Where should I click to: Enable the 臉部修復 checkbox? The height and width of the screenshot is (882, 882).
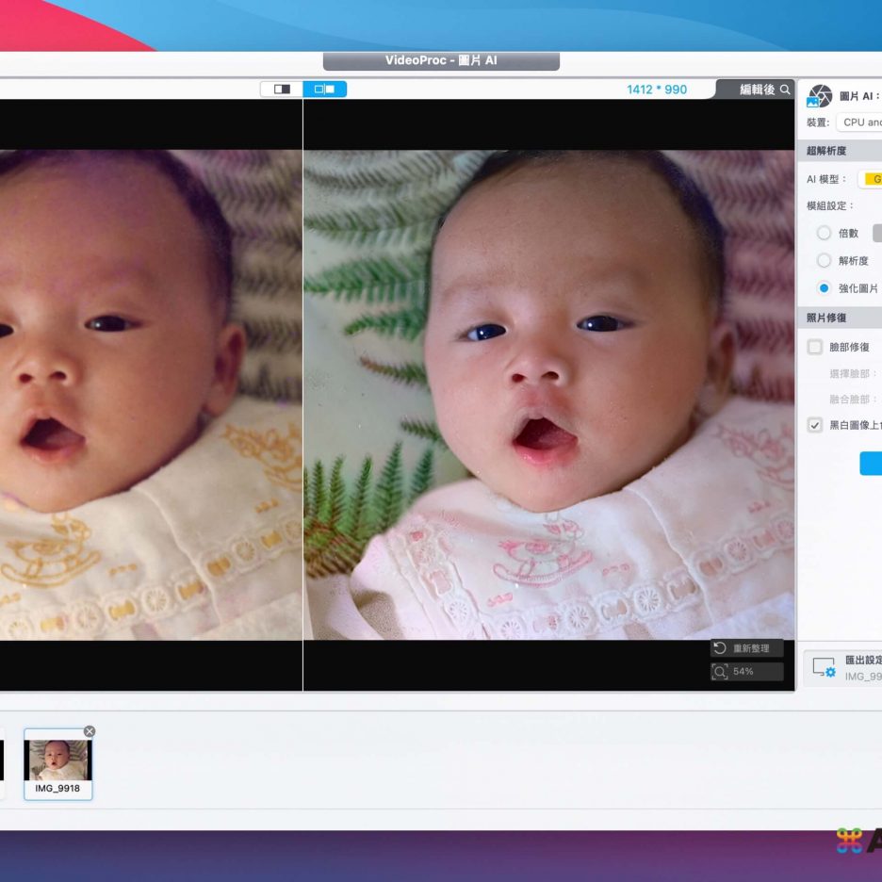[815, 348]
